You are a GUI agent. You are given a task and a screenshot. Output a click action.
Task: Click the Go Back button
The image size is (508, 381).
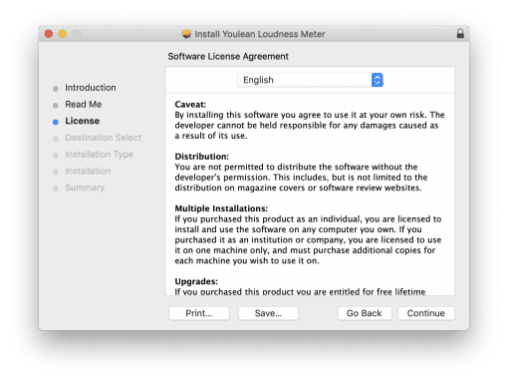click(x=365, y=313)
